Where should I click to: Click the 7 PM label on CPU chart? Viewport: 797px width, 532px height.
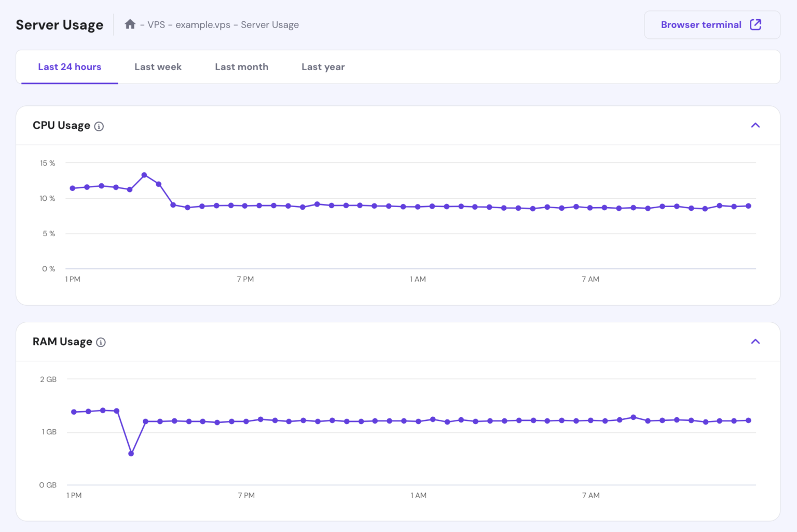pyautogui.click(x=245, y=279)
